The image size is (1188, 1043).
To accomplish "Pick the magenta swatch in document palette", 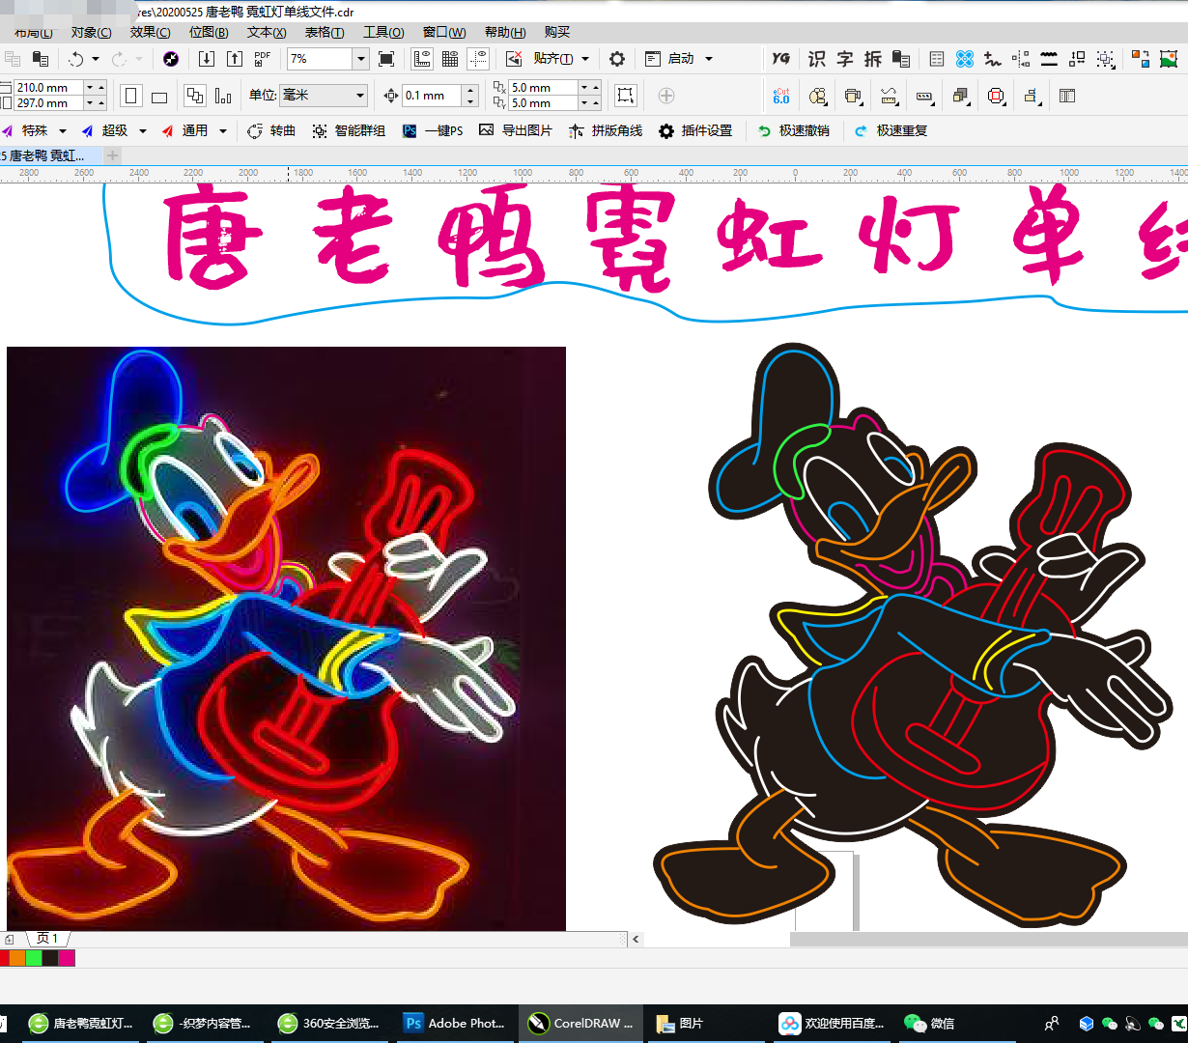I will 67,958.
